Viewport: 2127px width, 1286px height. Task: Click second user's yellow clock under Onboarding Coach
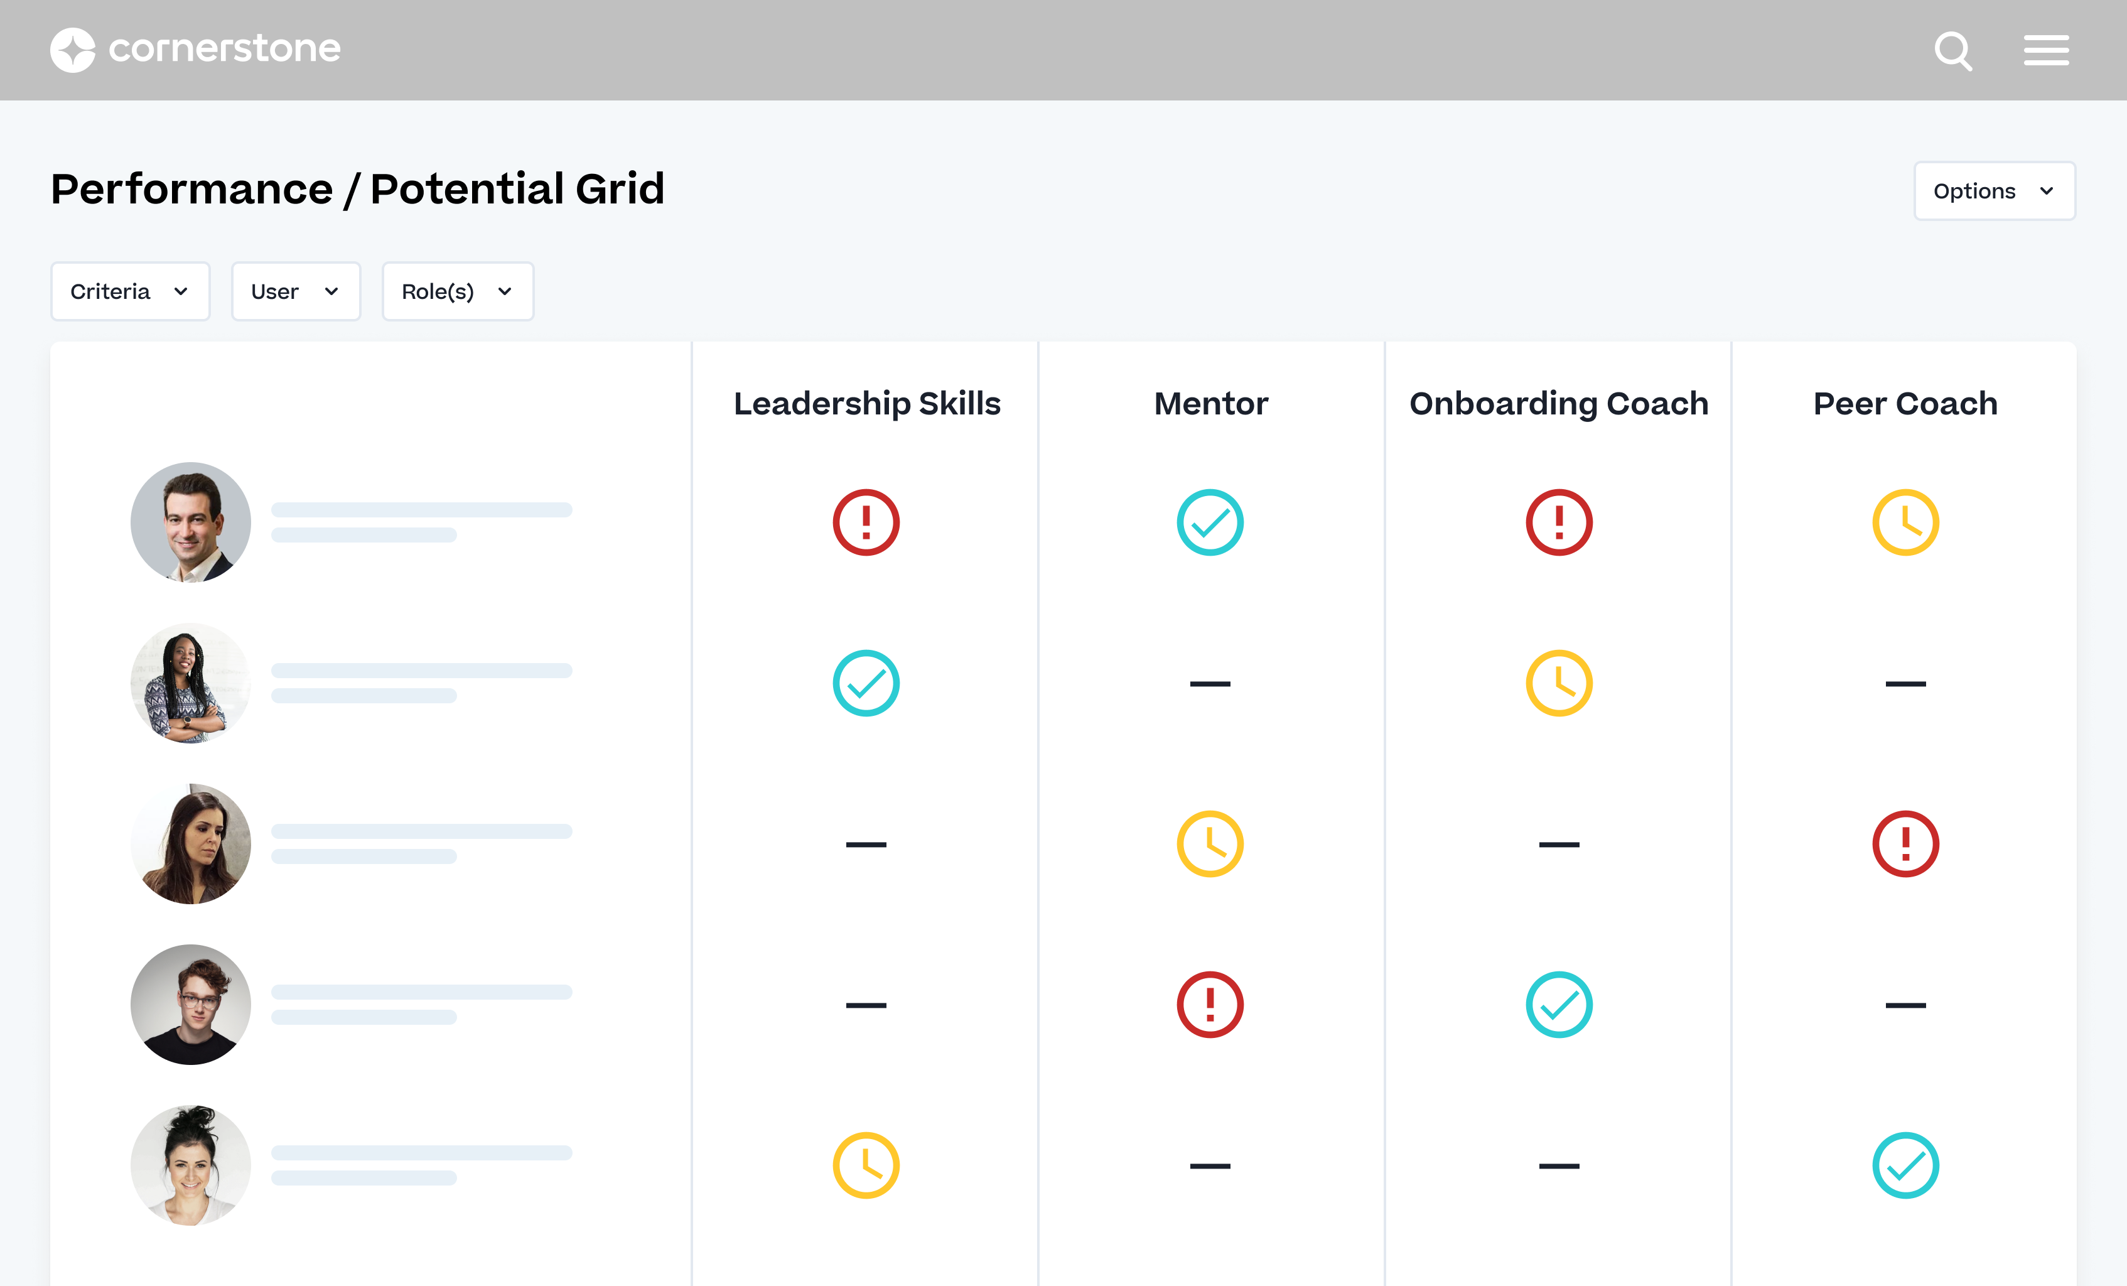tap(1558, 683)
